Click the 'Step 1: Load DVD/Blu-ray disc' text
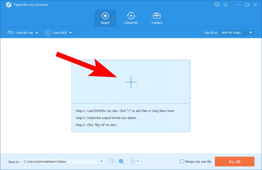This screenshot has width=262, height=170. click(x=125, y=111)
